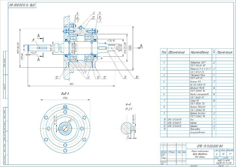Click the "М 2:1" scale label
This screenshot has width=236, height=167.
coord(129,109)
